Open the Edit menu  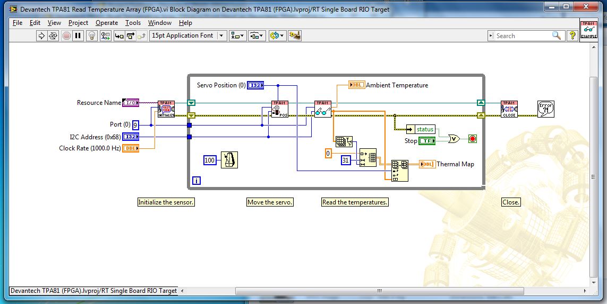pyautogui.click(x=35, y=23)
